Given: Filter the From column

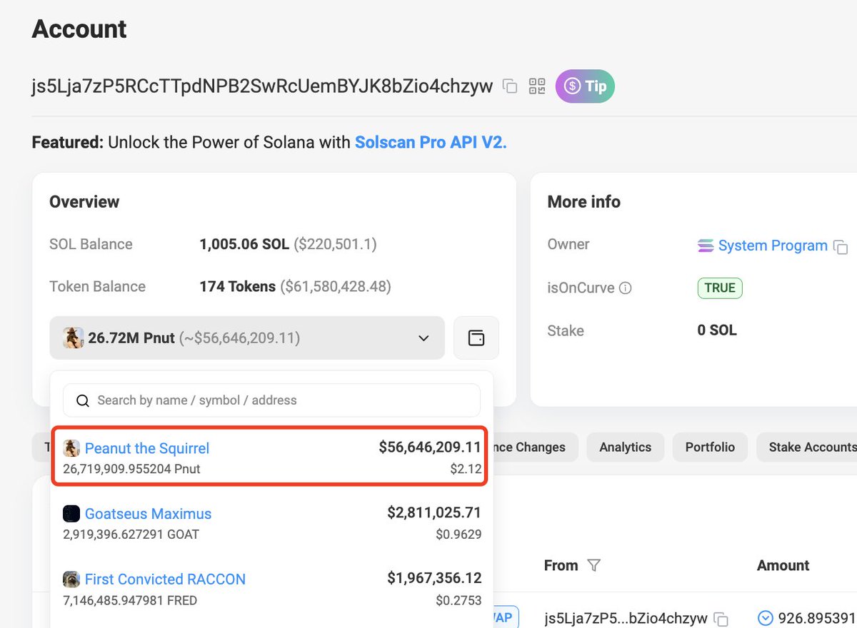Looking at the screenshot, I should pos(593,565).
